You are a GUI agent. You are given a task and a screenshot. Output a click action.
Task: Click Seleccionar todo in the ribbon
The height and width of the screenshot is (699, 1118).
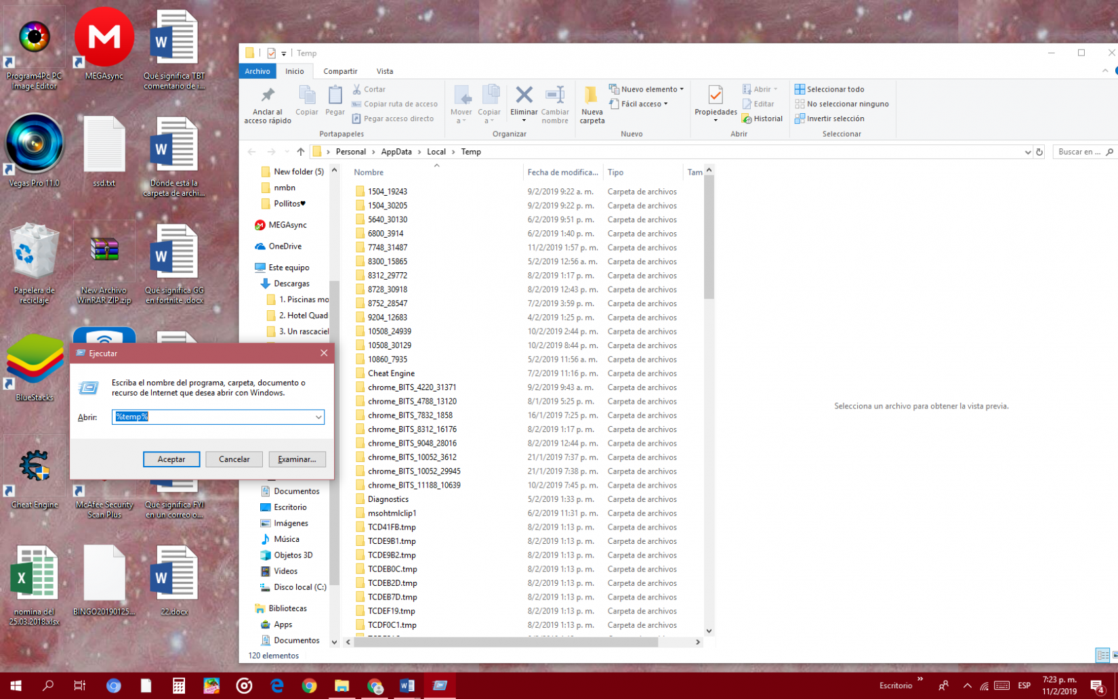tap(829, 89)
